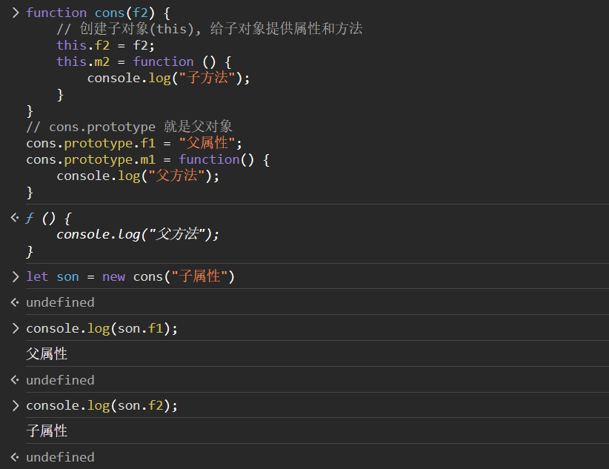Click the comment starting with 创建子对象
The width and height of the screenshot is (609, 469).
click(209, 29)
